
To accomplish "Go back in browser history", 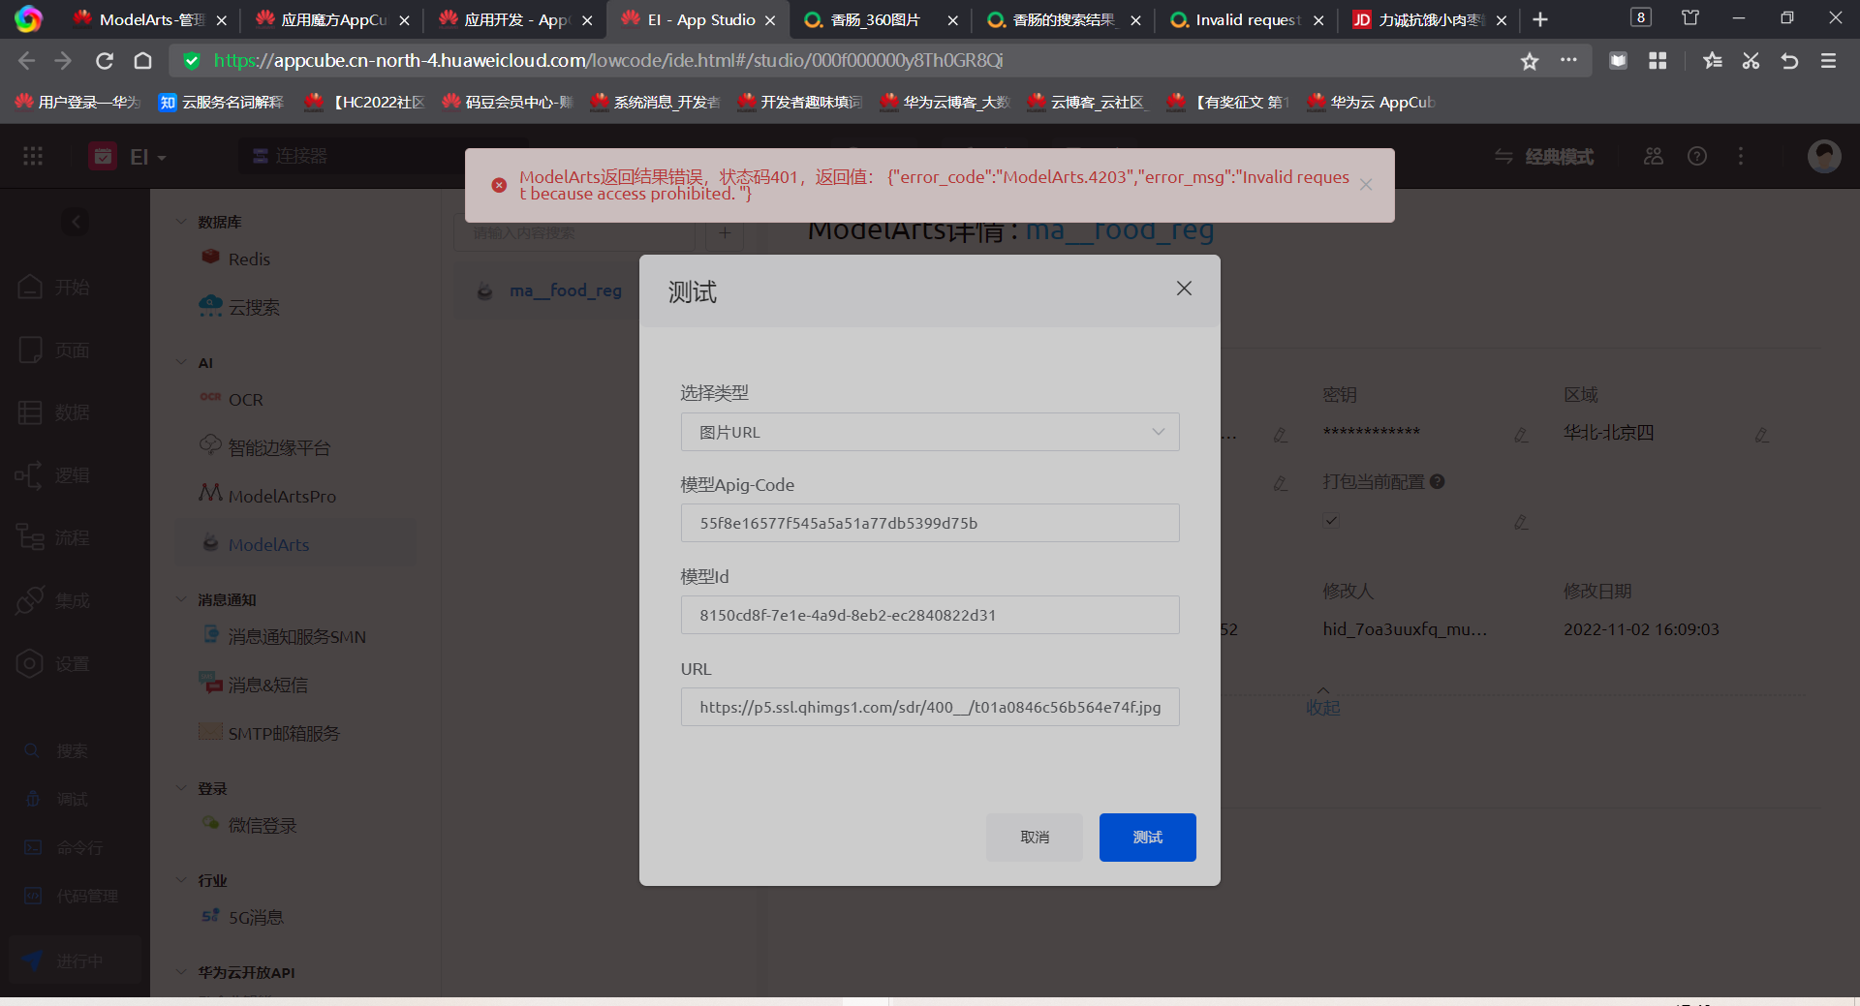I will click(x=26, y=61).
